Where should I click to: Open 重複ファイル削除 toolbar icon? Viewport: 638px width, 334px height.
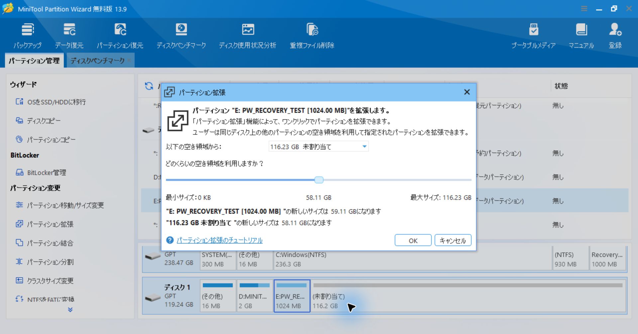(312, 36)
